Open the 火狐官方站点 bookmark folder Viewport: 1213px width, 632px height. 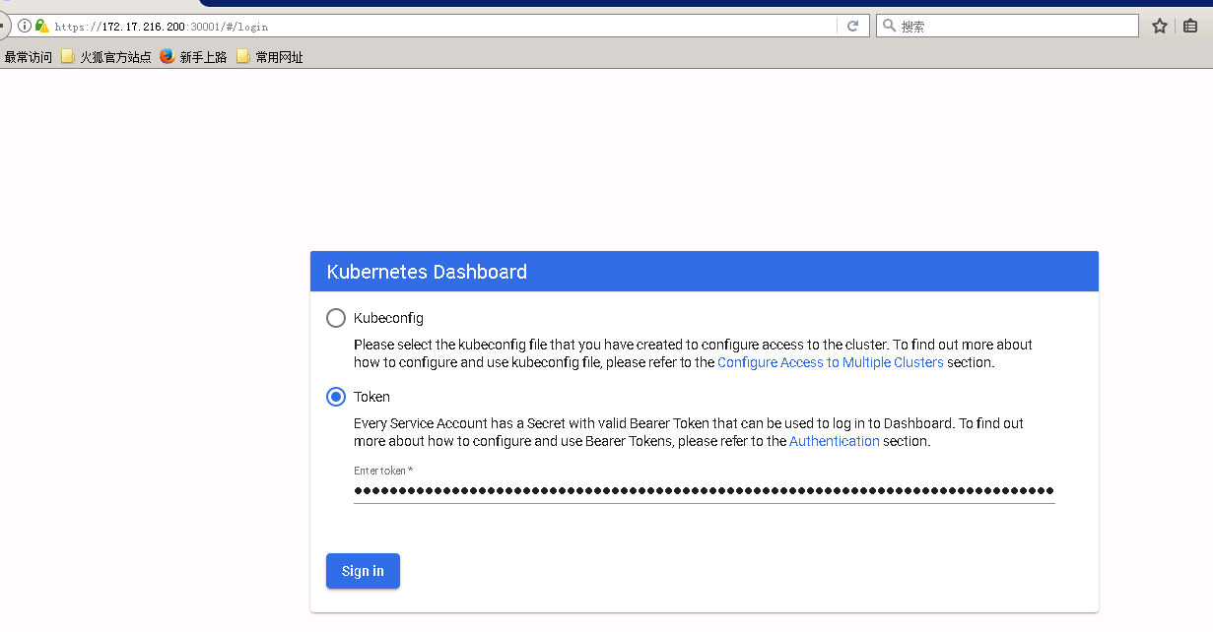click(106, 57)
